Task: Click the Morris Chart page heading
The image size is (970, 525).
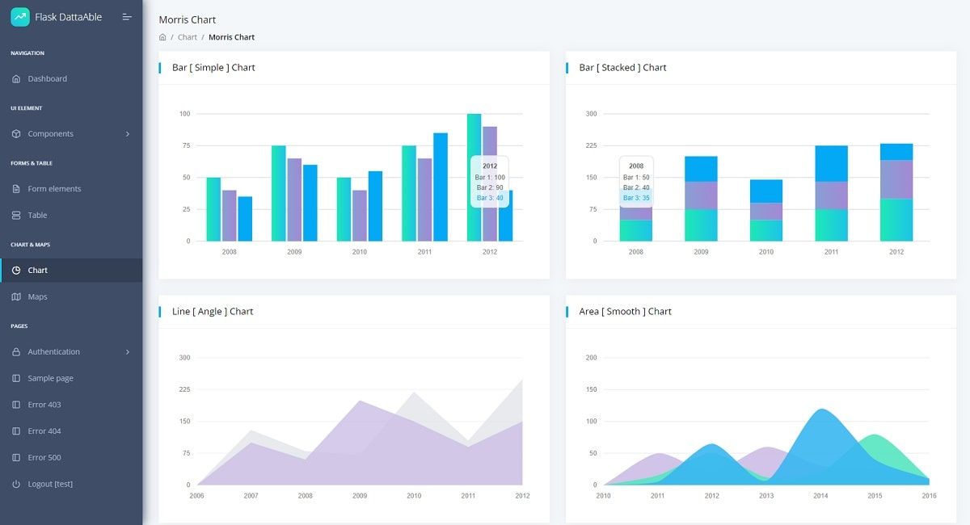Action: click(188, 19)
